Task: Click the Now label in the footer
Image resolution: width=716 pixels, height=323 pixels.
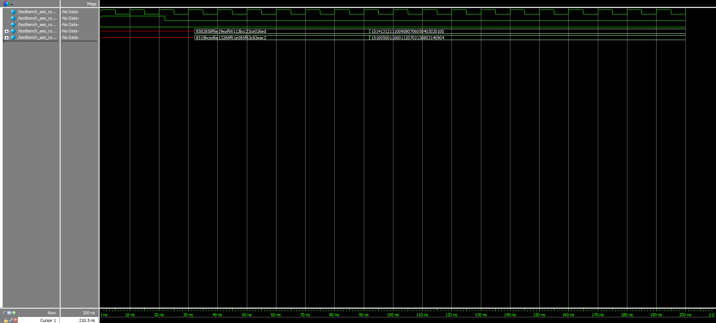Action: (x=51, y=313)
